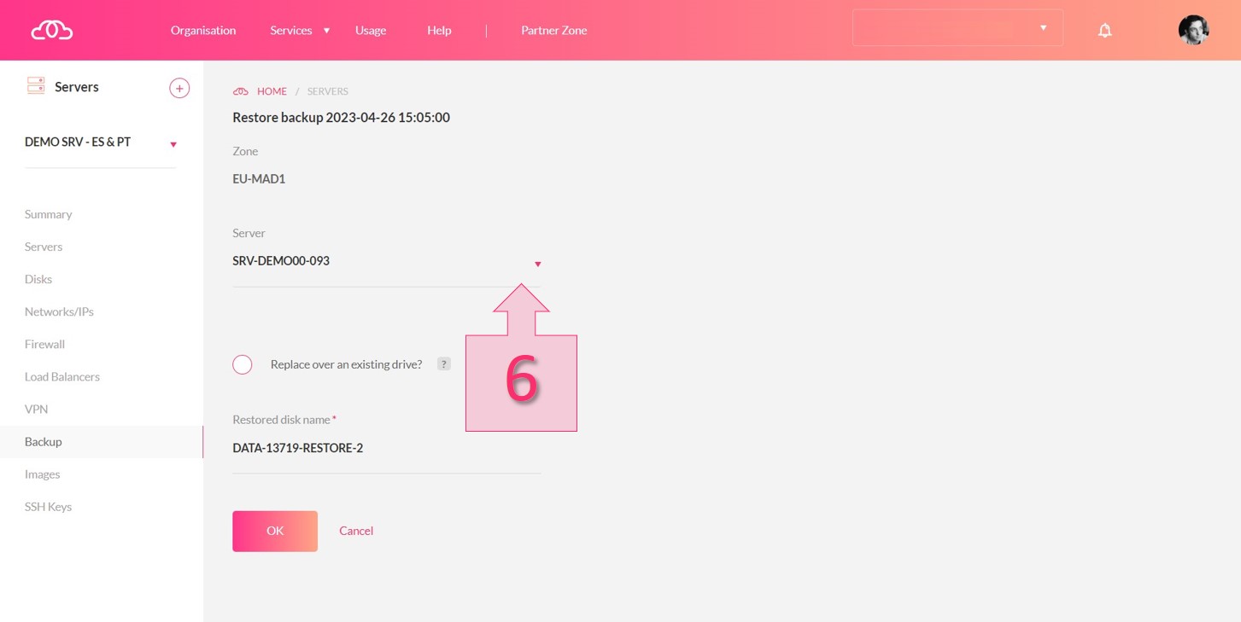Click the cloud icon in the breadcrumb
Screen dimensions: 1241x622
241,91
